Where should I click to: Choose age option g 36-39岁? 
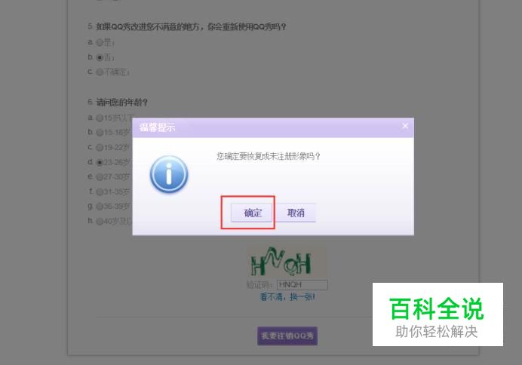[100, 207]
